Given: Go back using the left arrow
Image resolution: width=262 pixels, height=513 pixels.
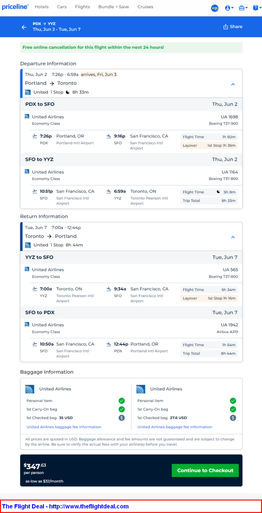Looking at the screenshot, I should [x=24, y=27].
